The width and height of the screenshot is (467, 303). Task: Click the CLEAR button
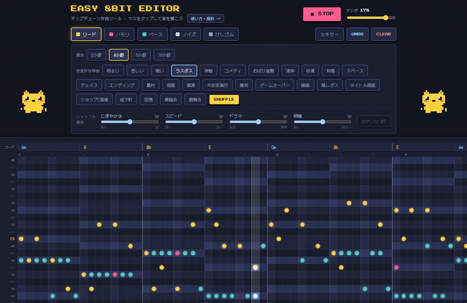(x=384, y=34)
